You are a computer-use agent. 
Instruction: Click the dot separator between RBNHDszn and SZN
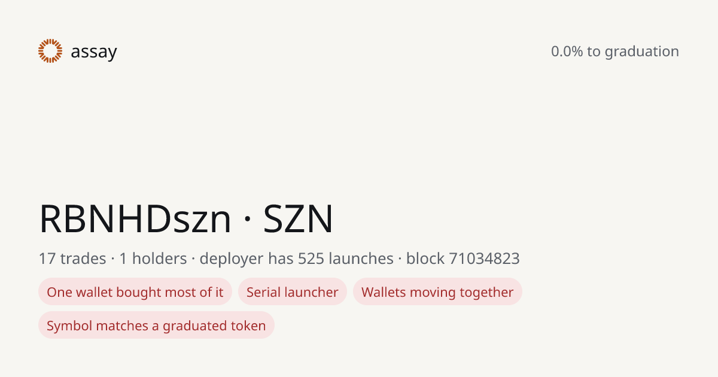point(248,220)
